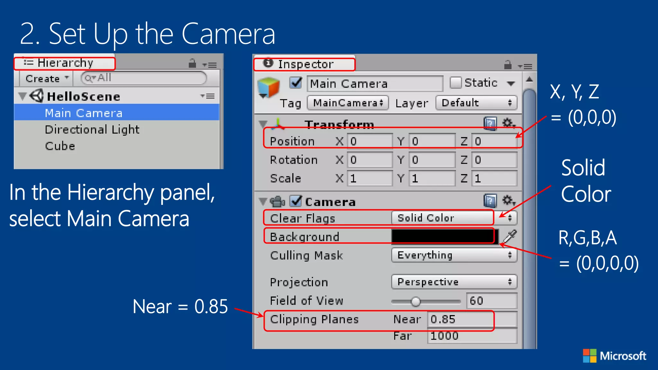
Task: Click the Scale Y field
Action: tap(432, 178)
